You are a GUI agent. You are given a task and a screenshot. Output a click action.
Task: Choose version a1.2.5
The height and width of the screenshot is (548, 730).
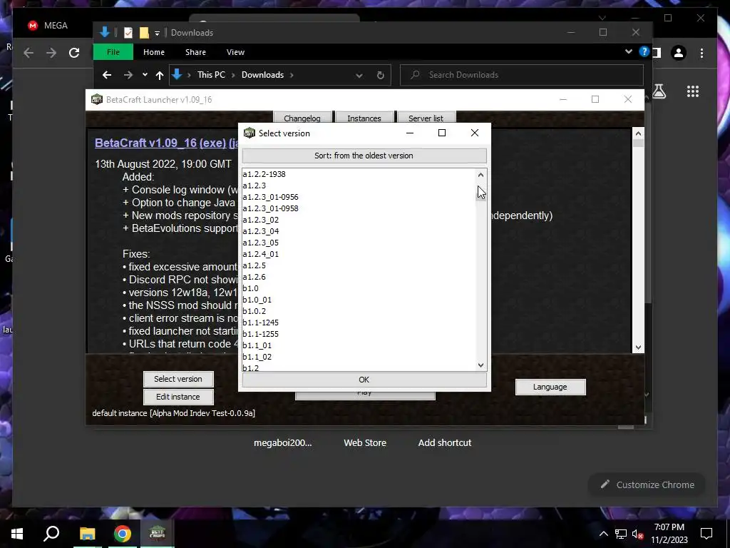pos(359,265)
